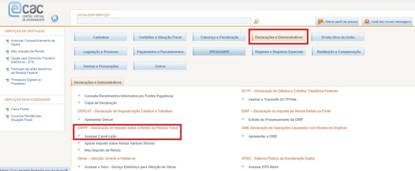Click the DCTF section heading
Screen dimensions: 415x171
tap(290, 91)
